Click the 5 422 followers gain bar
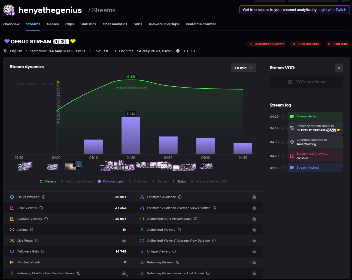 click(131, 136)
